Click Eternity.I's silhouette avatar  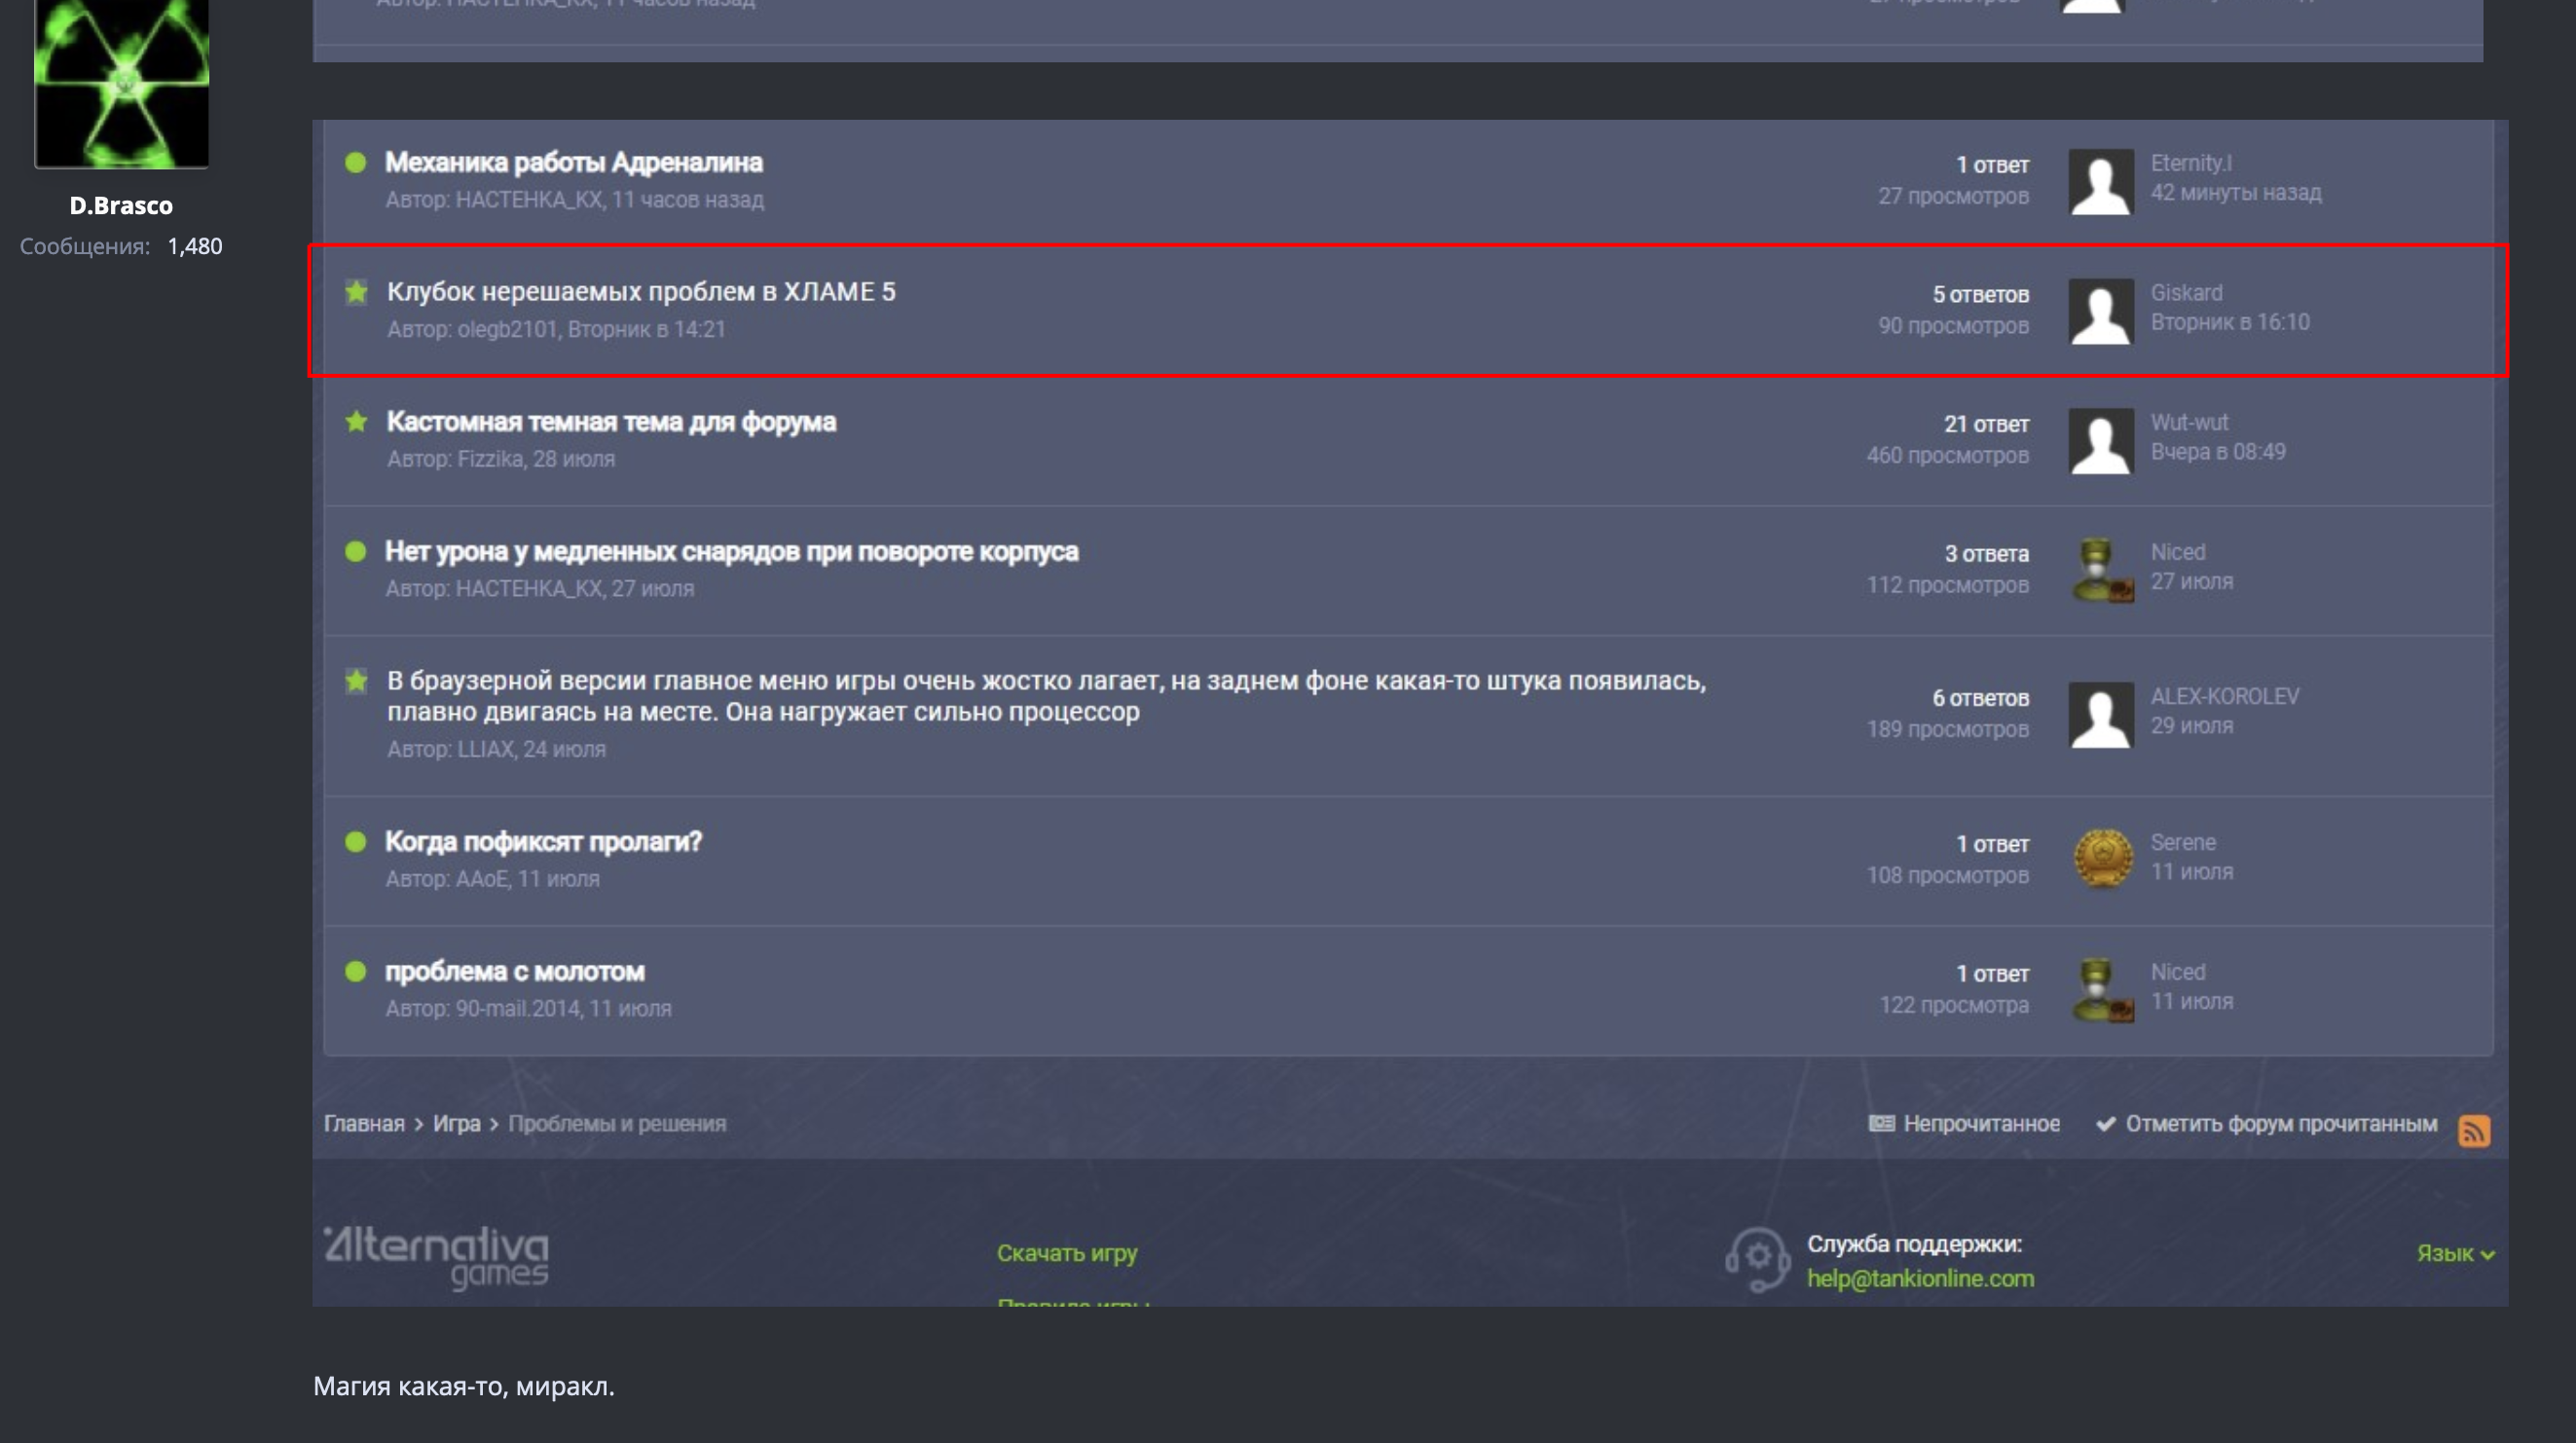[2100, 182]
